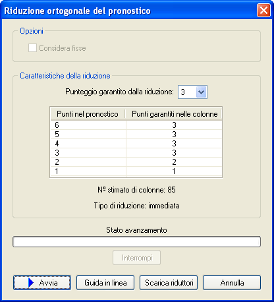Screen dimensions: 274x302
Task: Select table row with 4 points
Action: click(136, 144)
